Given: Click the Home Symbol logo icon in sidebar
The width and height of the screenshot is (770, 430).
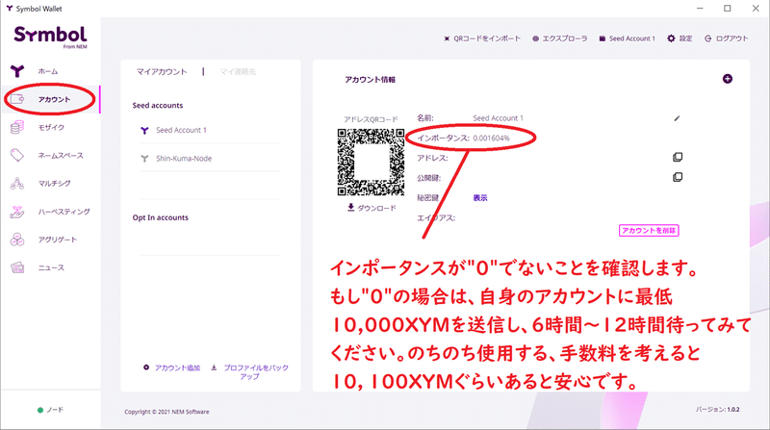Looking at the screenshot, I should (x=17, y=71).
